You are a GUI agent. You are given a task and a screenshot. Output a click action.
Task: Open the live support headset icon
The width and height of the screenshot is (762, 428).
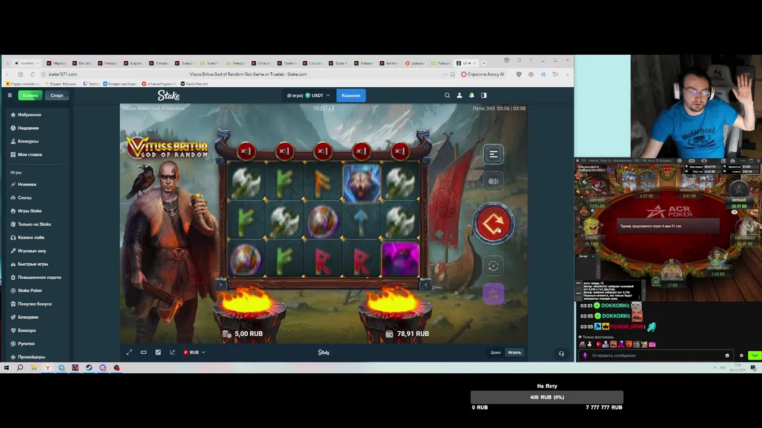[x=561, y=353]
